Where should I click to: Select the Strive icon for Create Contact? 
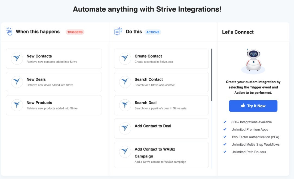[x=125, y=58]
